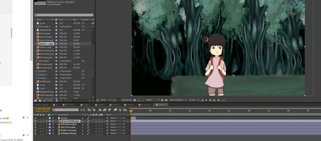Select Pre-comp 1 in the Project panel

pos(45,27)
